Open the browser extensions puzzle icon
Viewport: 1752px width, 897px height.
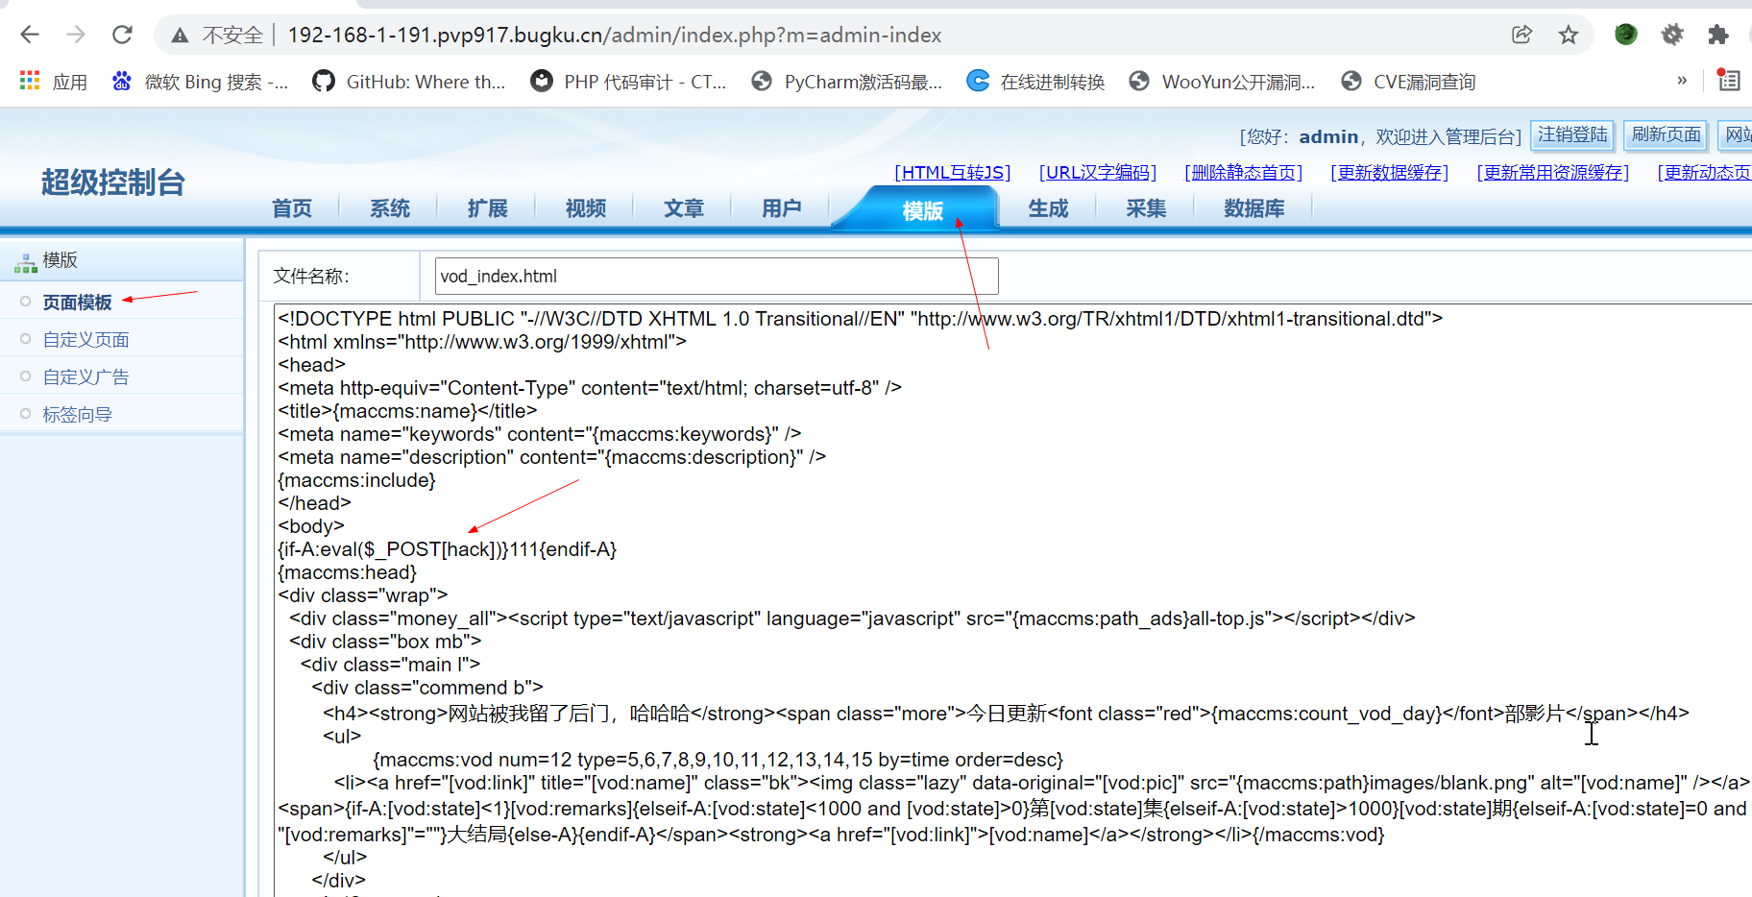1718,35
